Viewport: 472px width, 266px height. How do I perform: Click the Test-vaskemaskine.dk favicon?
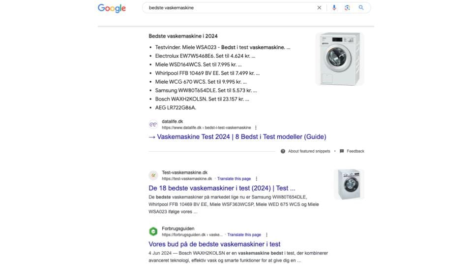click(x=153, y=175)
